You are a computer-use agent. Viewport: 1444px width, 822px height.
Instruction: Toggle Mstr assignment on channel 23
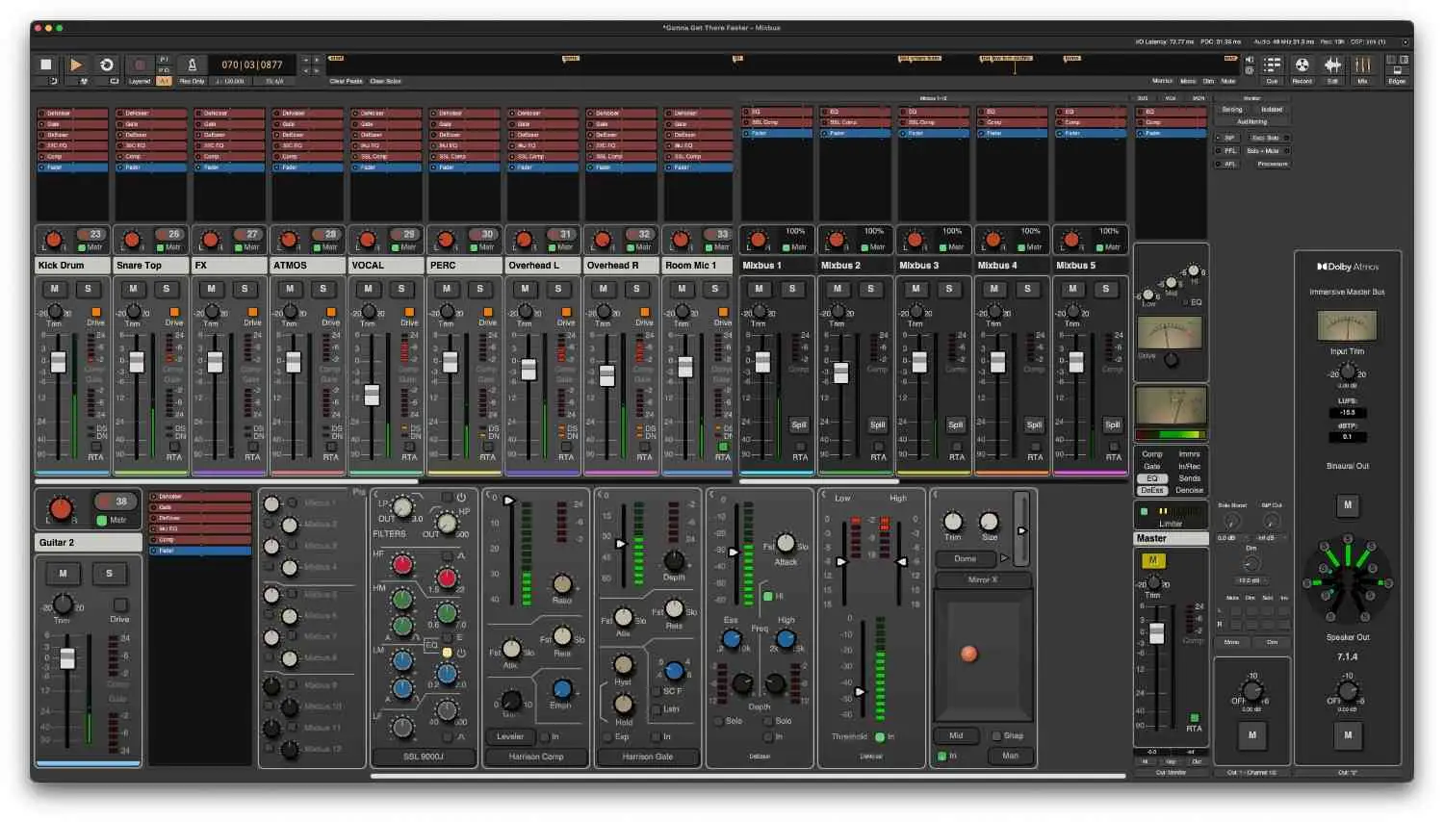click(x=82, y=247)
